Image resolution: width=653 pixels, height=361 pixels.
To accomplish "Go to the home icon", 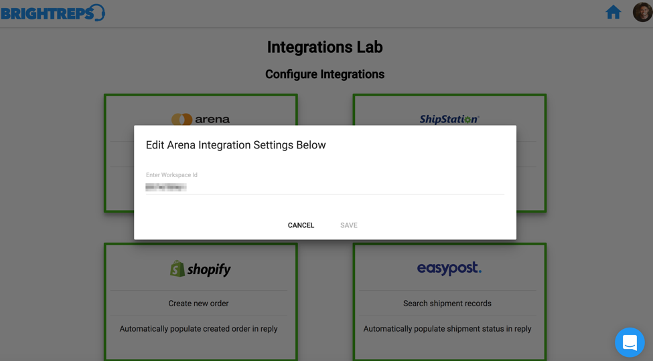I will [x=613, y=13].
